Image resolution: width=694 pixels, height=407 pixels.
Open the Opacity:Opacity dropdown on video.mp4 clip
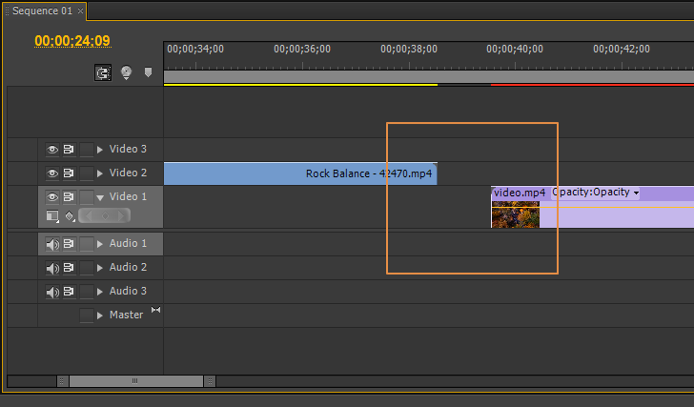tap(595, 193)
